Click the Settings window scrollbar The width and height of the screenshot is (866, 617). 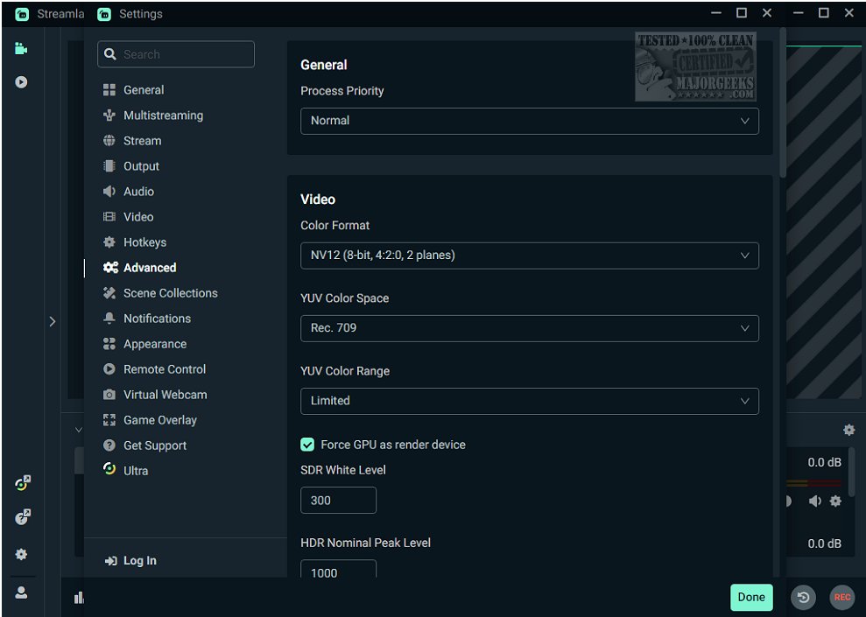click(783, 102)
